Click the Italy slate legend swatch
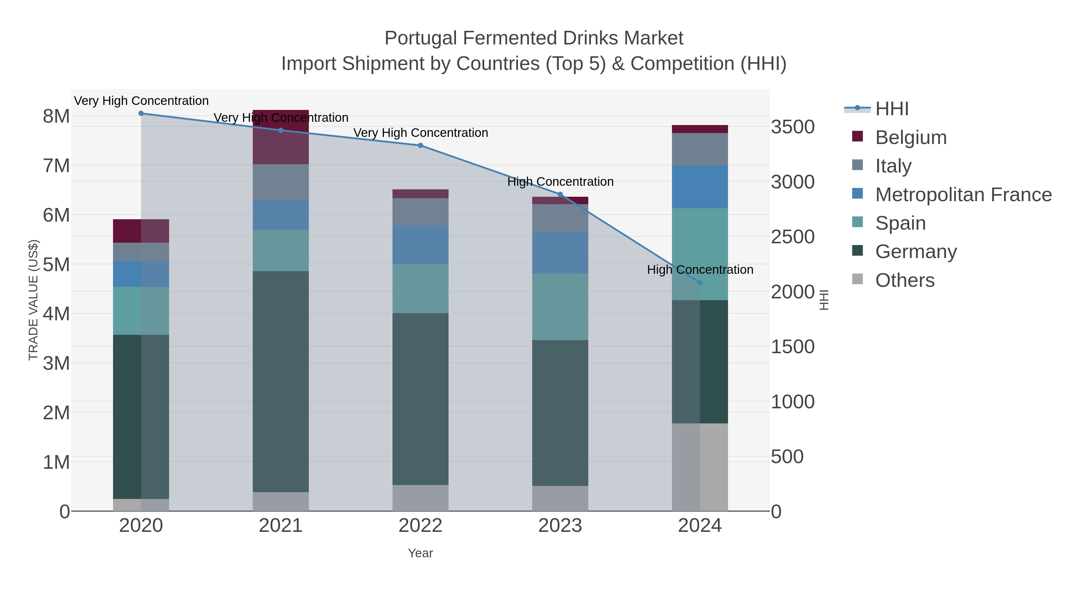 [857, 165]
